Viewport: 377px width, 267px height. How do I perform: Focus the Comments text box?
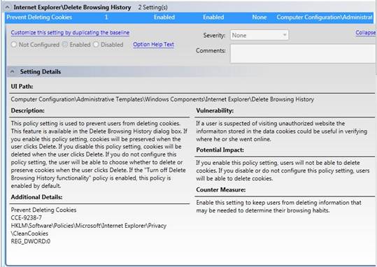tap(304, 53)
